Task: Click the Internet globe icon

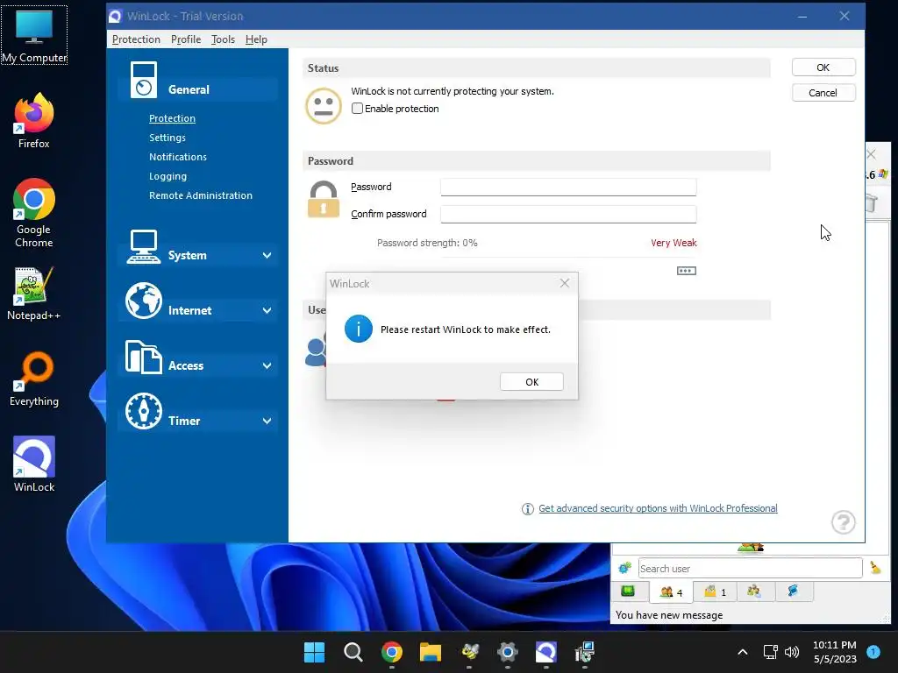Action: (144, 301)
